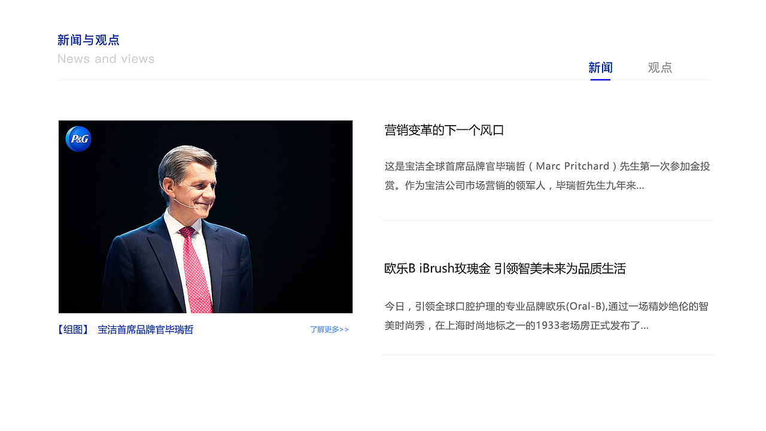Open the Marc Pritchard photo thumbnail

(205, 217)
